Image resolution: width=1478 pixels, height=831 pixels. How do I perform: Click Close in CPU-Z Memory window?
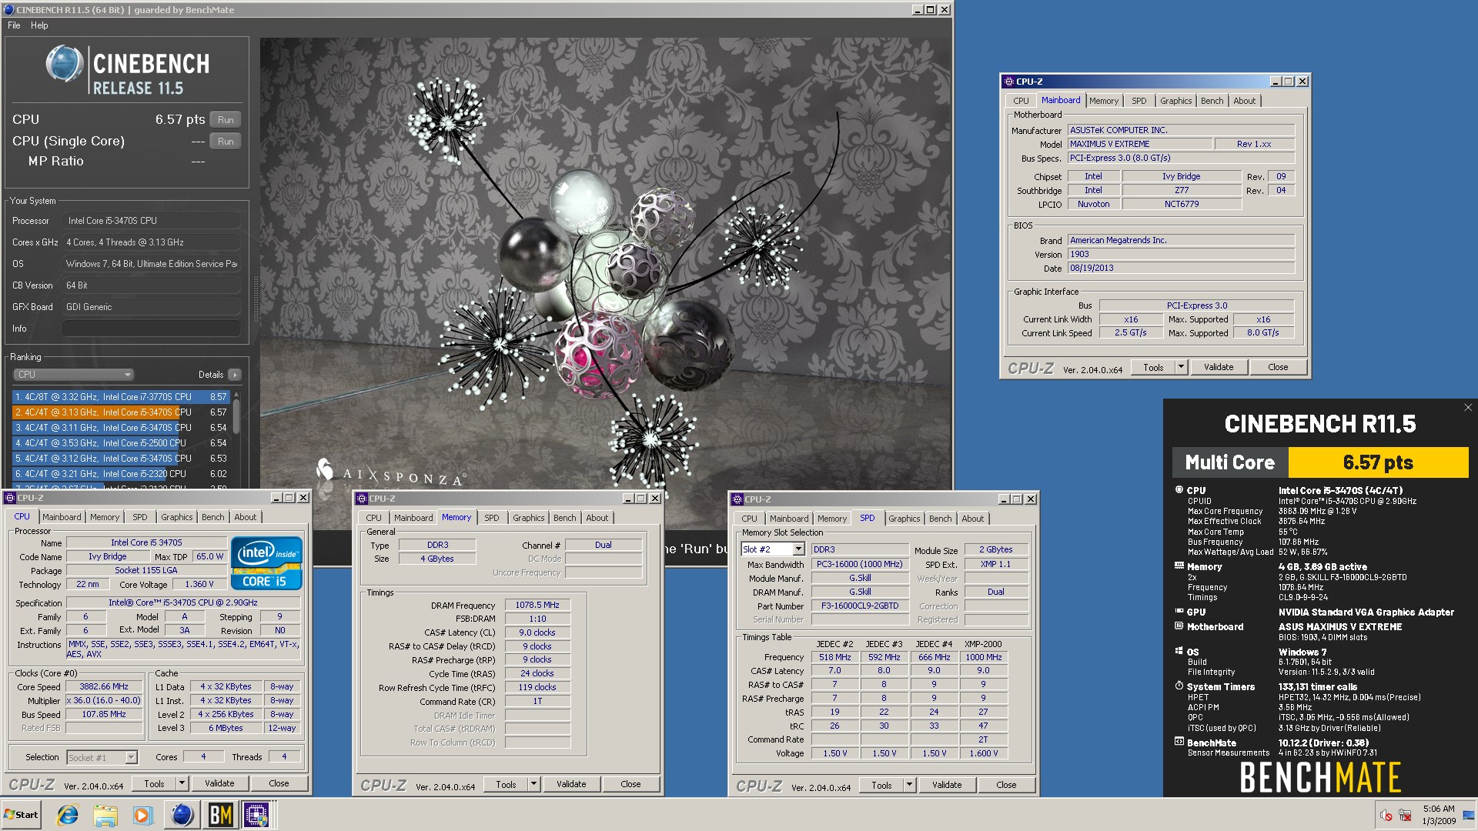(x=630, y=784)
